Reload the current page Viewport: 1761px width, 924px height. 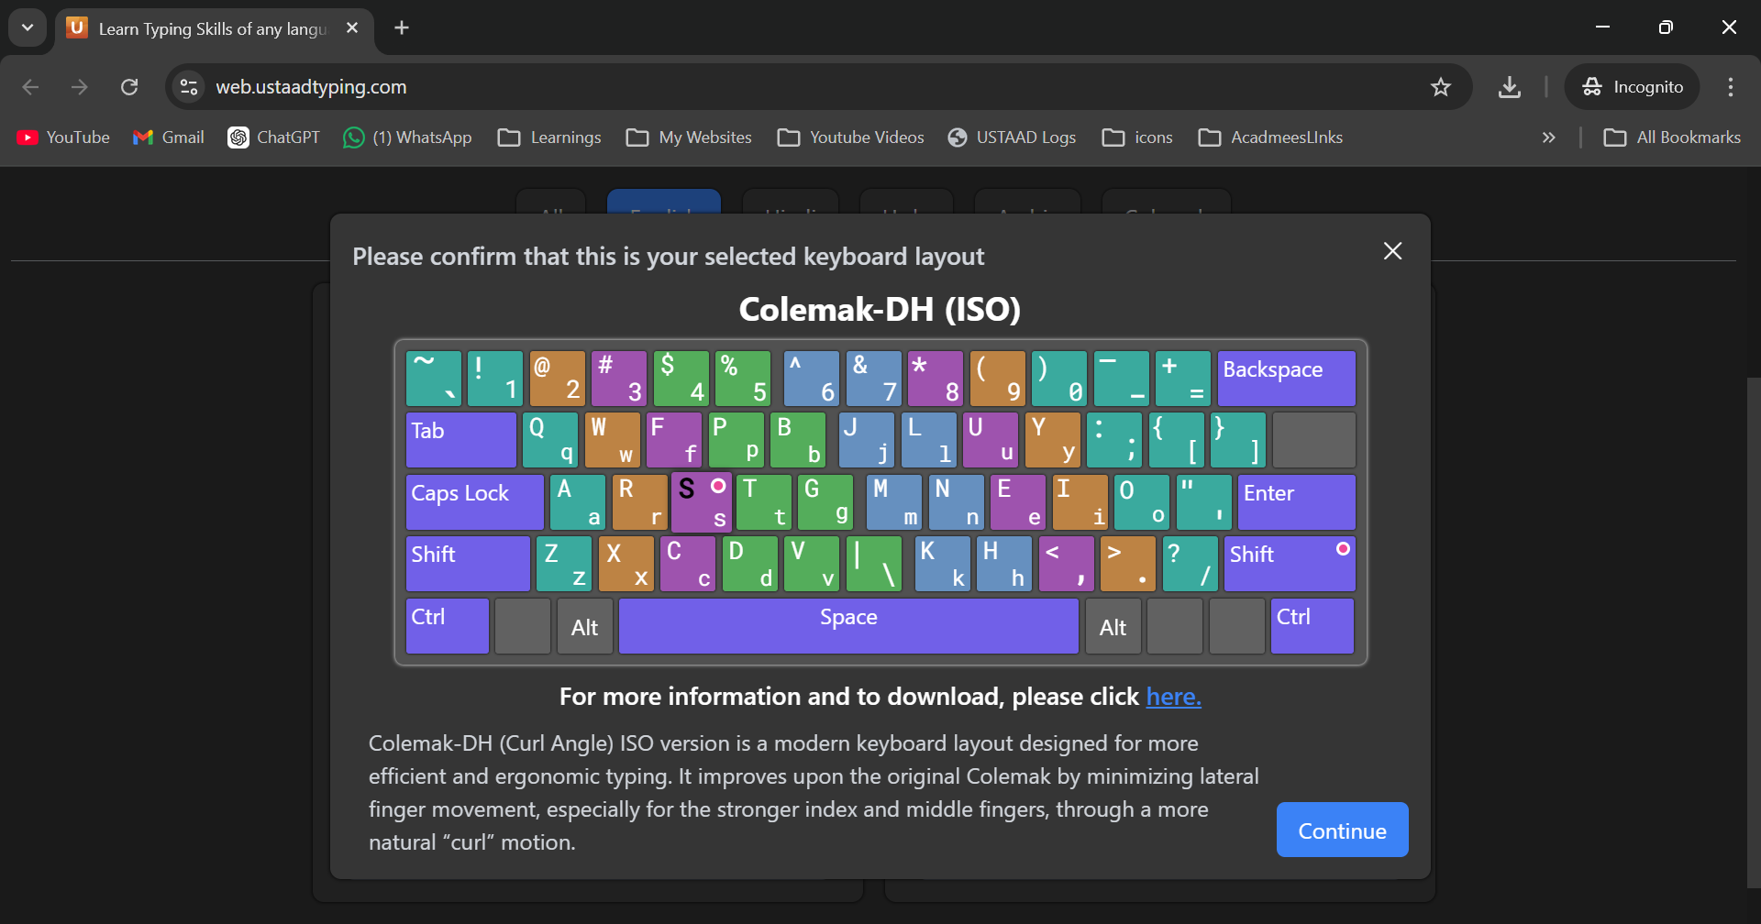point(129,87)
